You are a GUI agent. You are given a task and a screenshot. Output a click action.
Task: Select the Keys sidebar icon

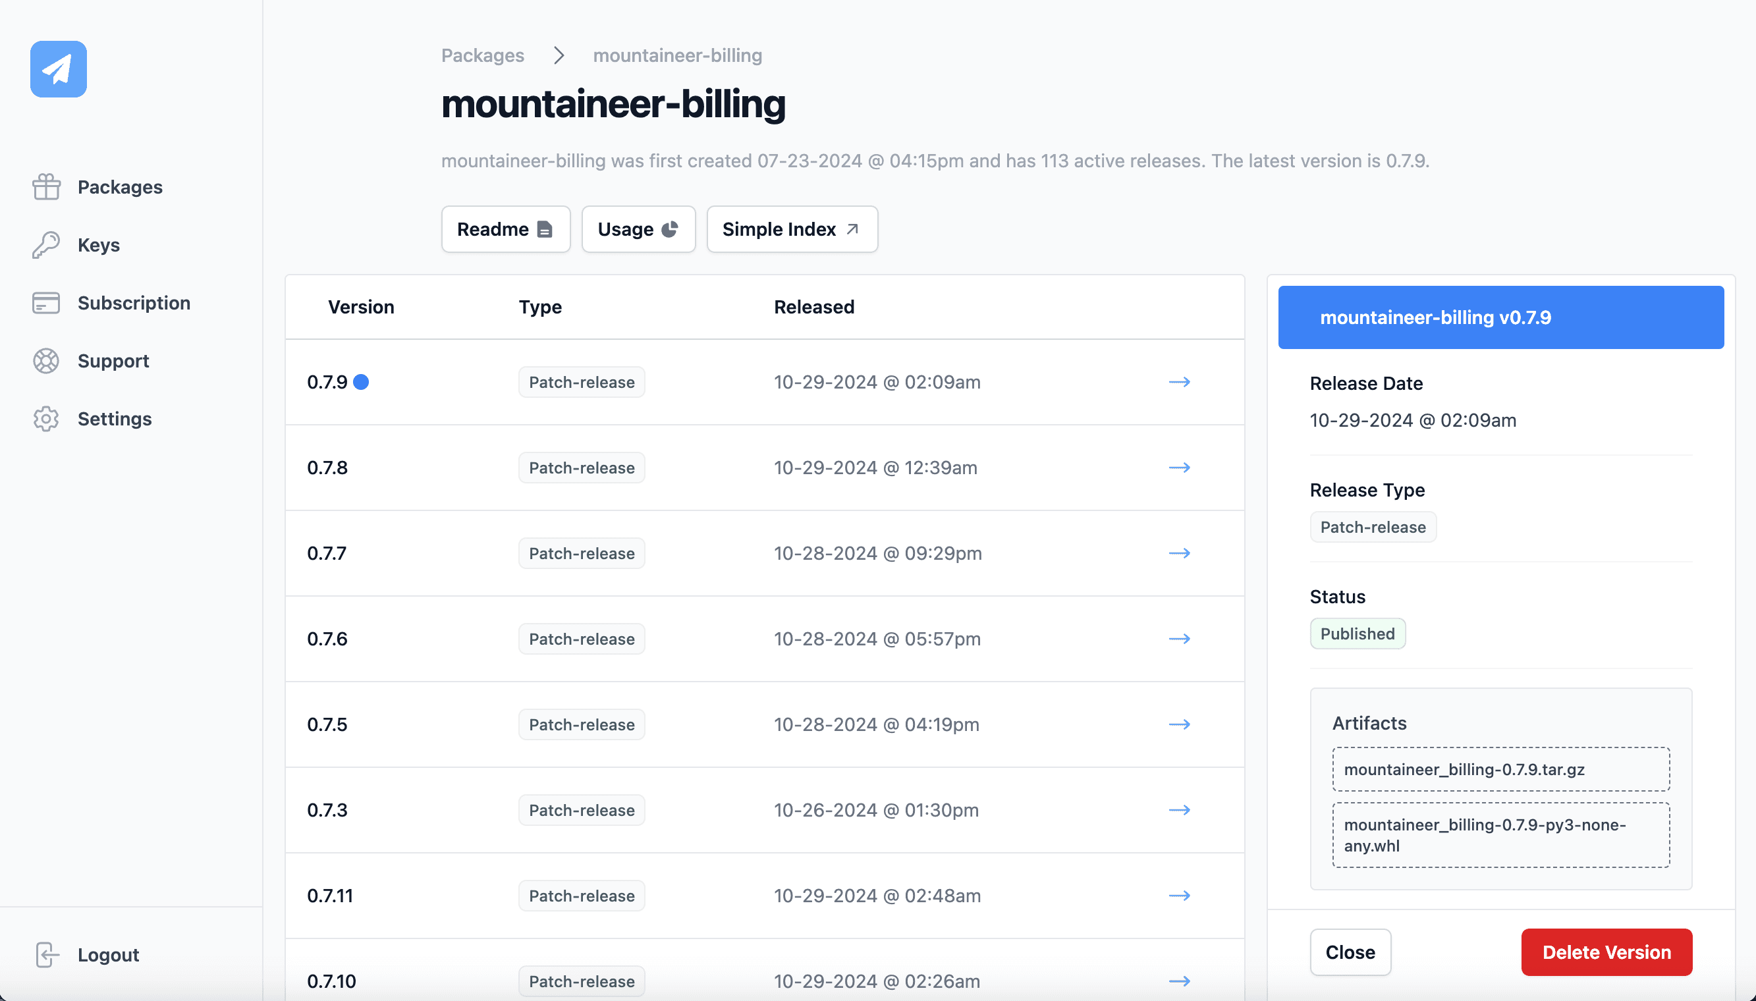(46, 245)
